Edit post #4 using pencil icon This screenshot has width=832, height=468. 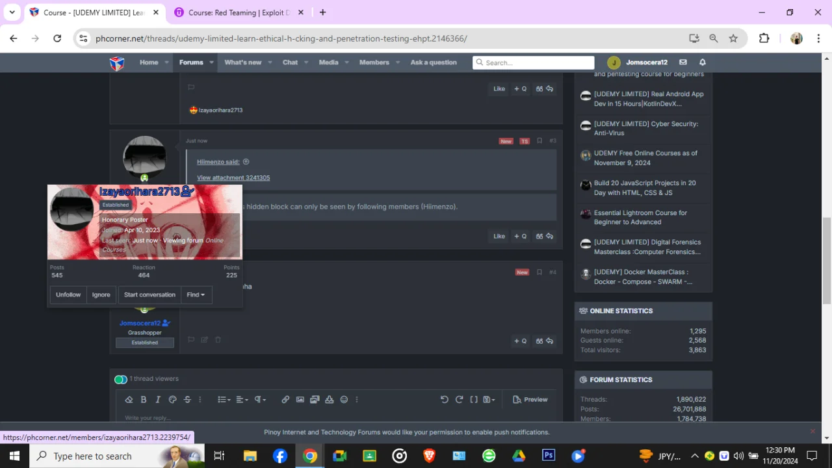204,339
